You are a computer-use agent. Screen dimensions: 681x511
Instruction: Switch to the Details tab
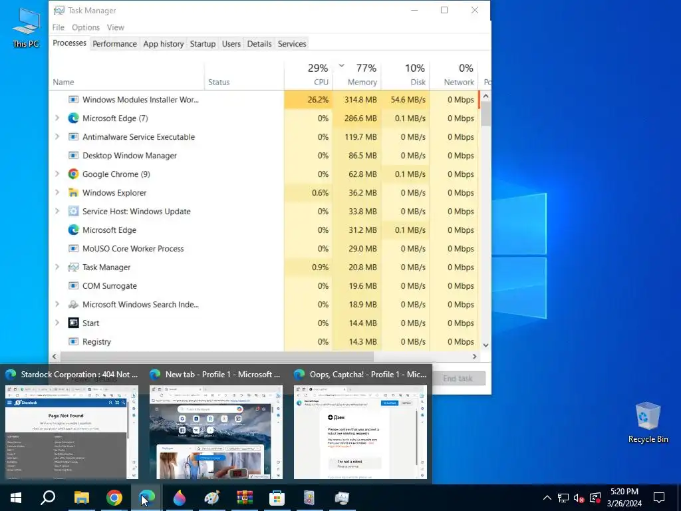259,44
